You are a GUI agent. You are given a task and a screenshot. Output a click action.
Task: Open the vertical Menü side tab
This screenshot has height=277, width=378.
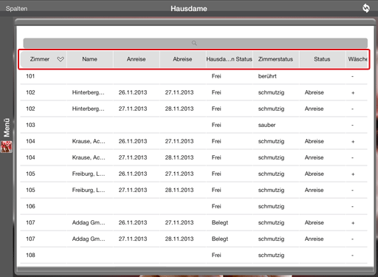7,127
